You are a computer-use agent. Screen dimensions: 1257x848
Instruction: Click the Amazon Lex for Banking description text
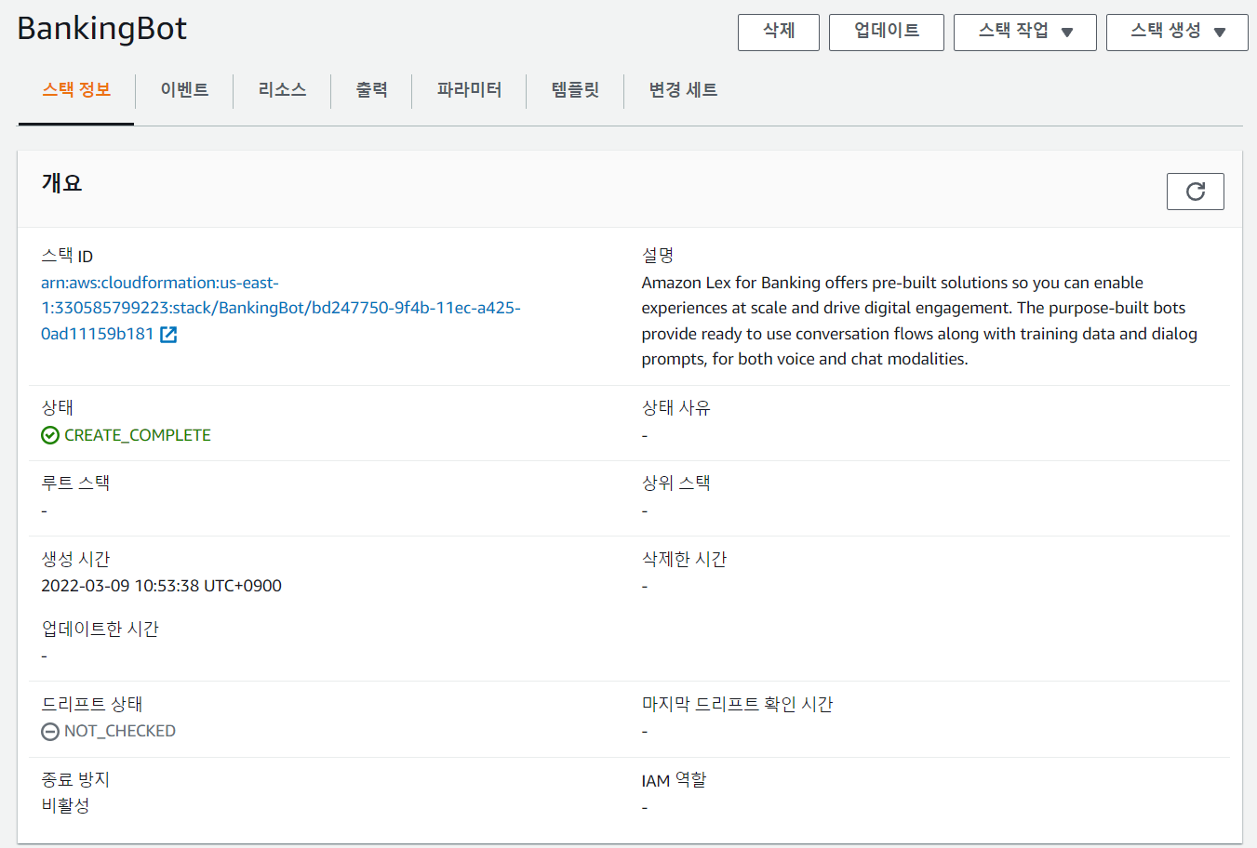click(919, 321)
